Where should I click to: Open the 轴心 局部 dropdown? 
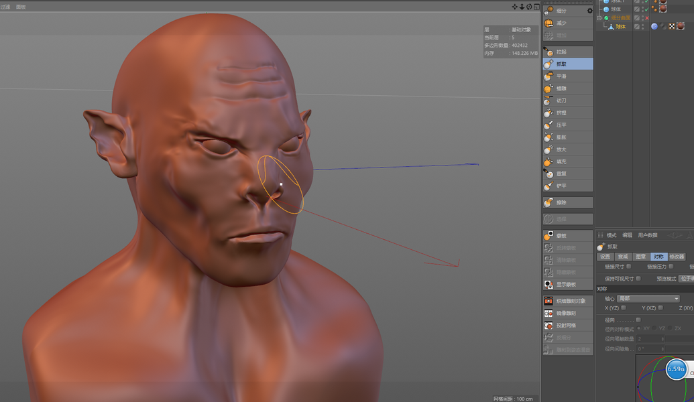[x=648, y=299]
